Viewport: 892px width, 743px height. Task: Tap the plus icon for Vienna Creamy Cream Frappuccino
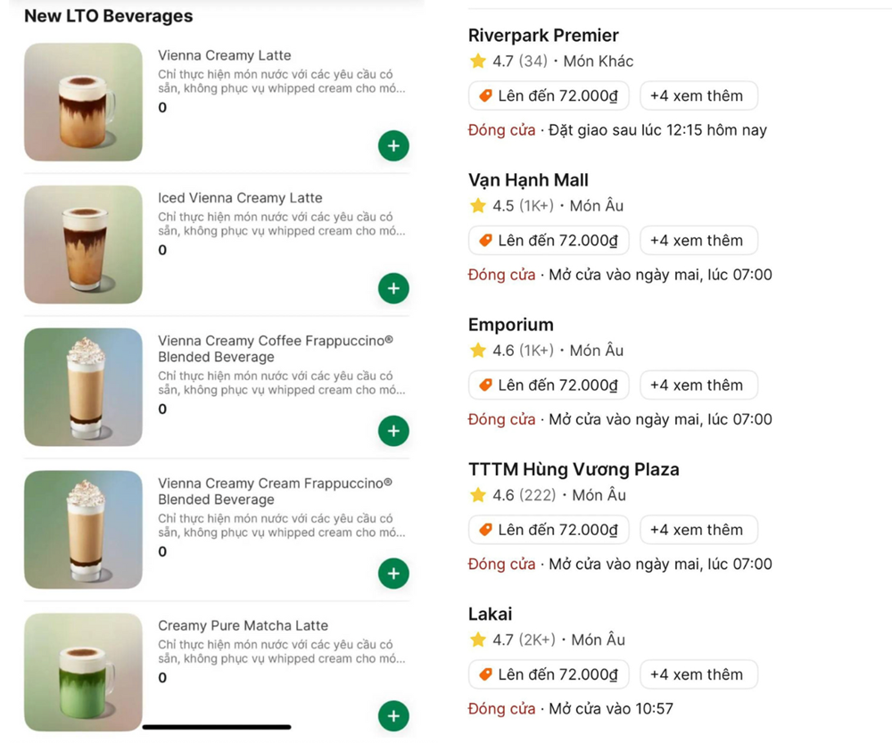[x=392, y=574]
